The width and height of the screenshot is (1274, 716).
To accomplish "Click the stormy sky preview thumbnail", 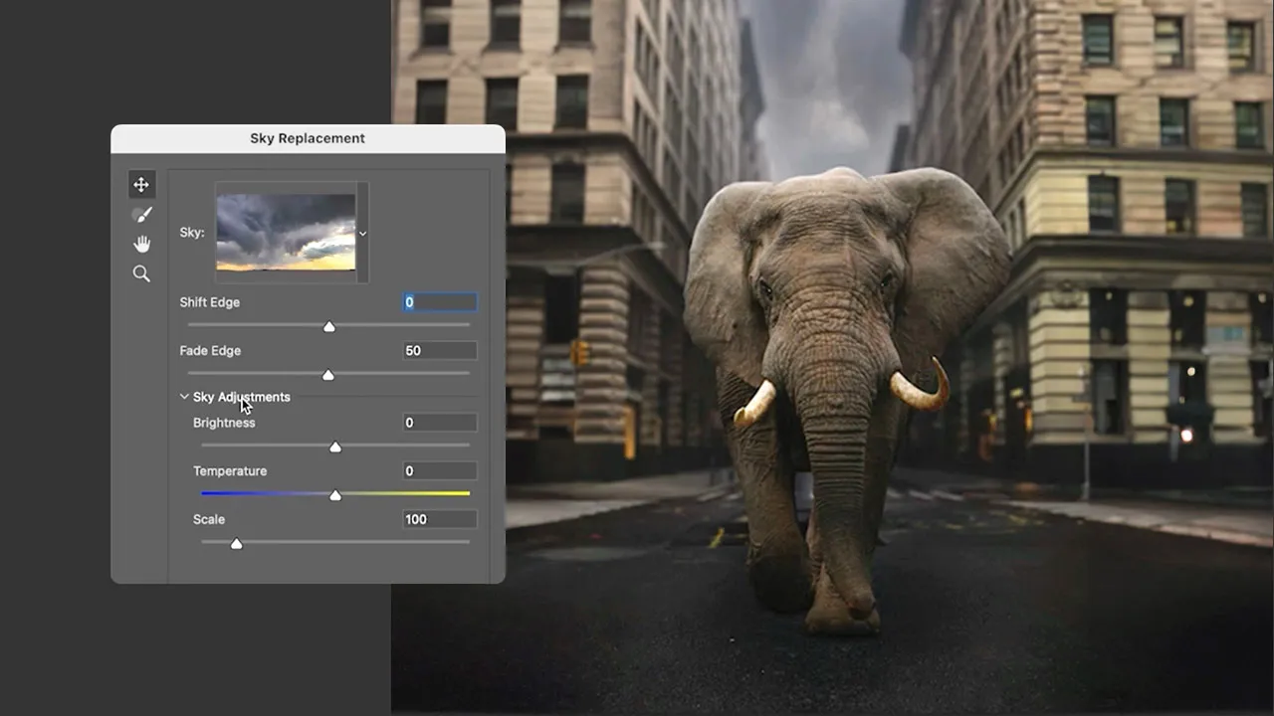I will tap(286, 232).
